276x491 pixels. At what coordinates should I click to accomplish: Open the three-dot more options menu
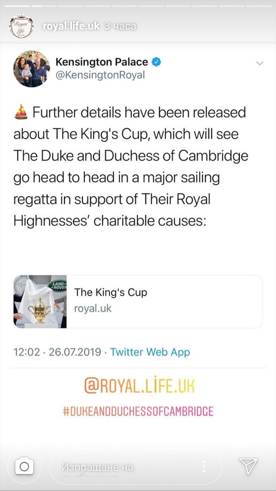[x=204, y=466]
